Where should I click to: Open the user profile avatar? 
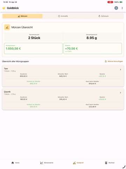[x=116, y=8]
